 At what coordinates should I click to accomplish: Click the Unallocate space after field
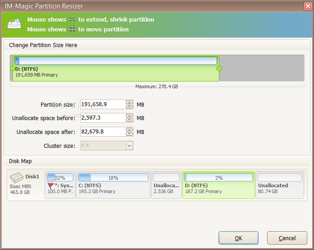coord(103,132)
